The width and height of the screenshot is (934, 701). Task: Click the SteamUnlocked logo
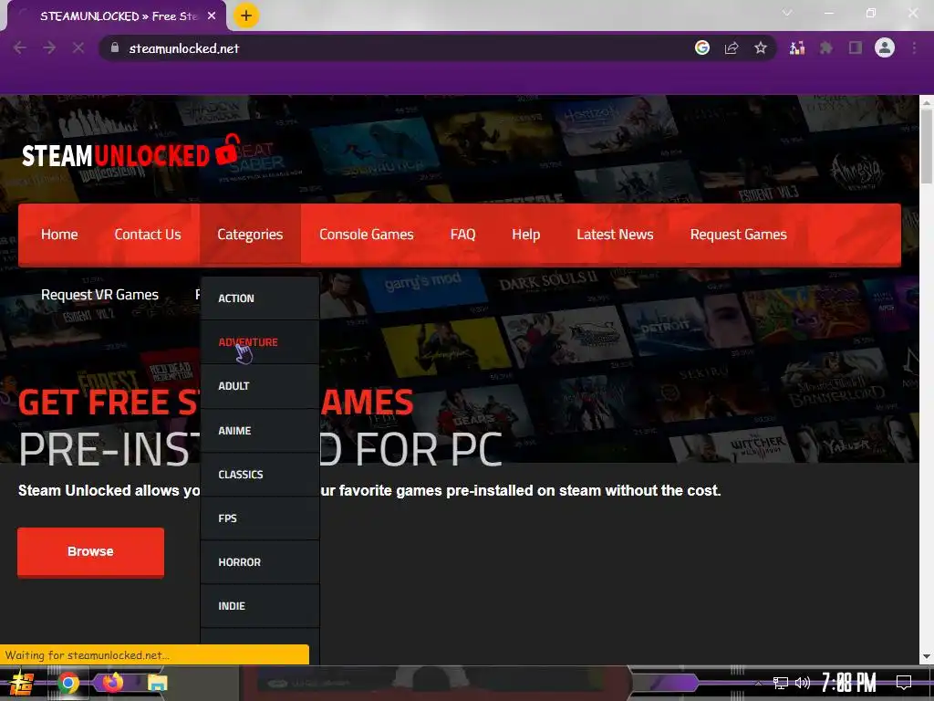pyautogui.click(x=131, y=152)
